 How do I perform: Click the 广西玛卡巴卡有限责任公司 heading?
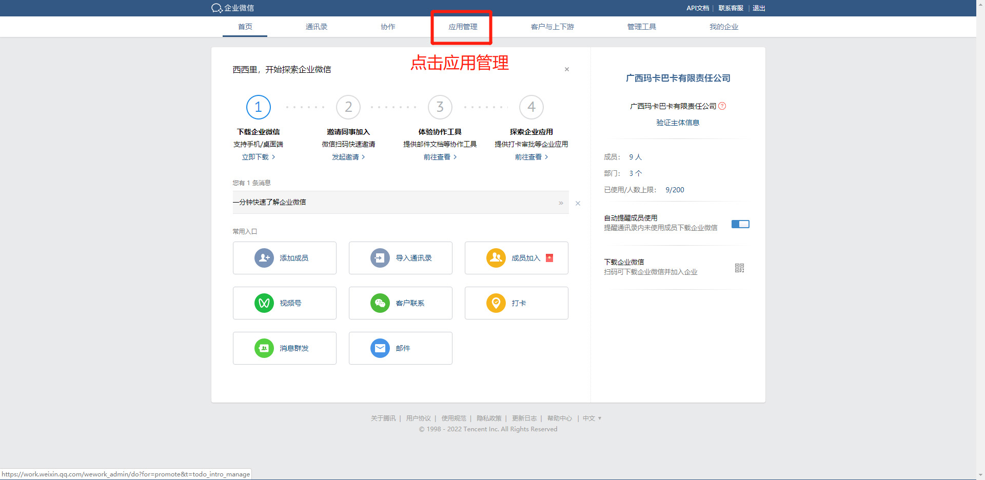point(678,78)
